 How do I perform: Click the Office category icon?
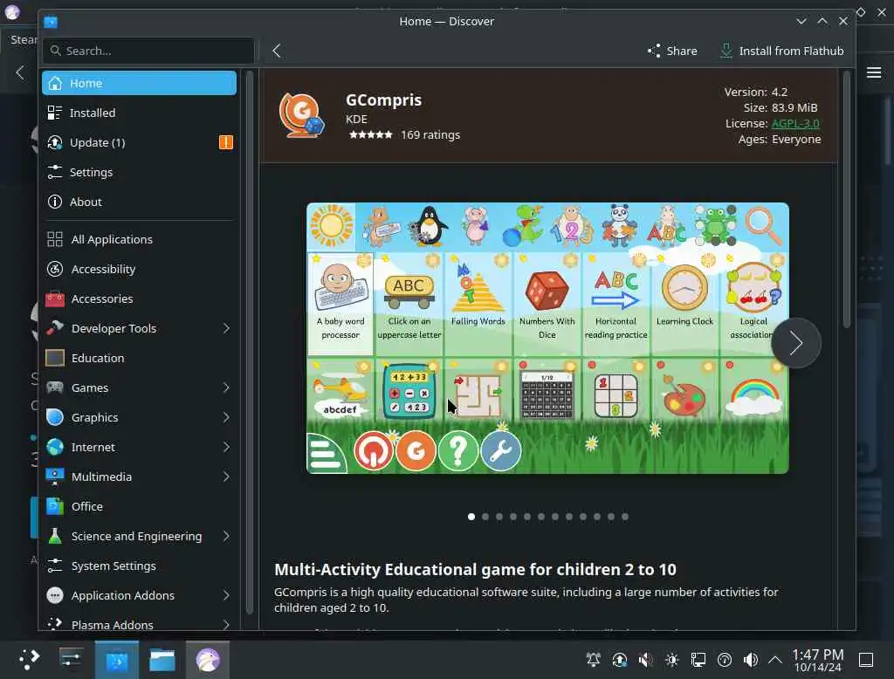55,506
